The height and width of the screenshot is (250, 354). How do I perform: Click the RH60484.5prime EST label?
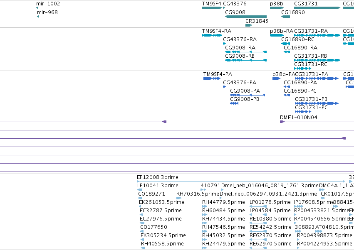[x=223, y=211]
